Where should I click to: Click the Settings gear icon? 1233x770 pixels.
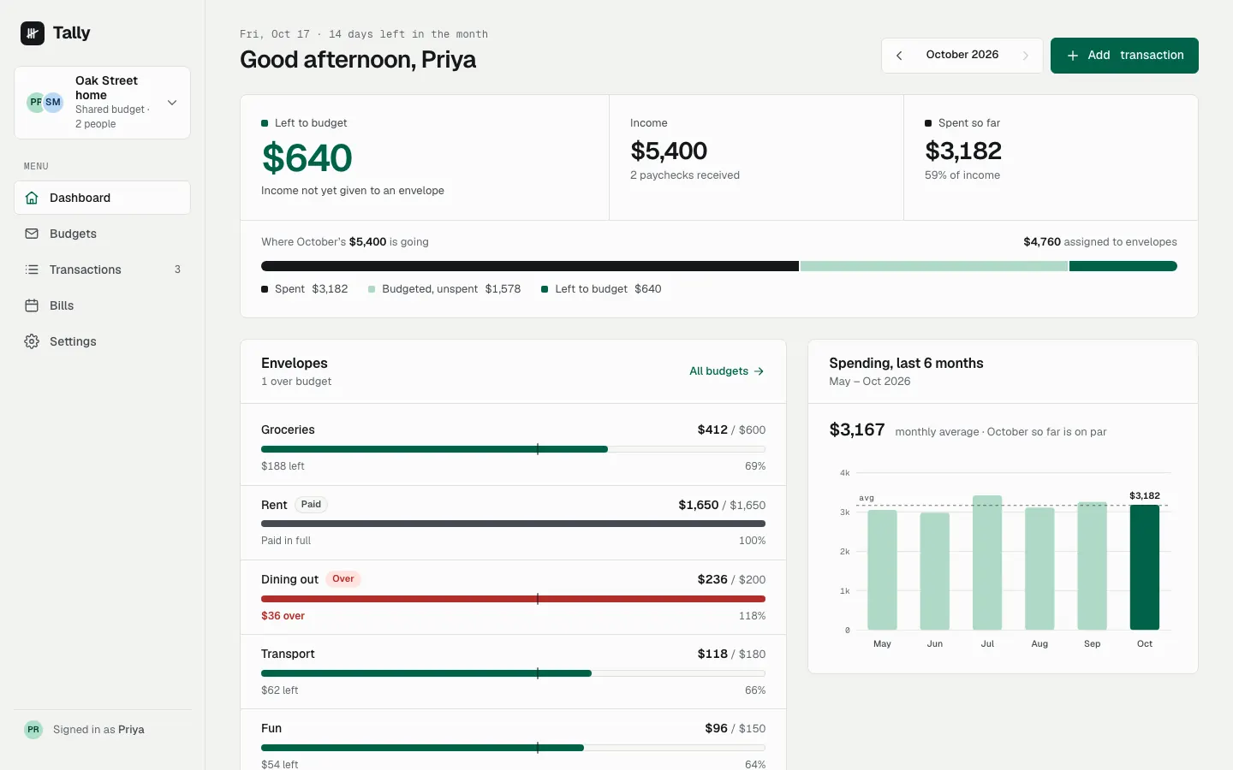click(32, 341)
